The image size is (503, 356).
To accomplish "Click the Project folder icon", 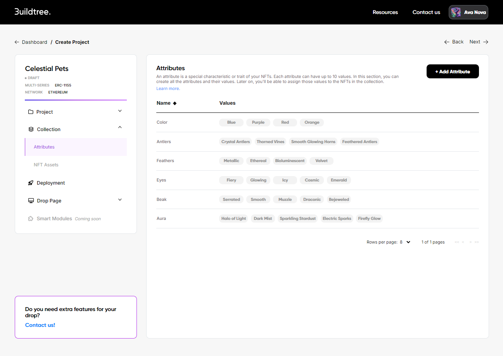I will point(31,112).
